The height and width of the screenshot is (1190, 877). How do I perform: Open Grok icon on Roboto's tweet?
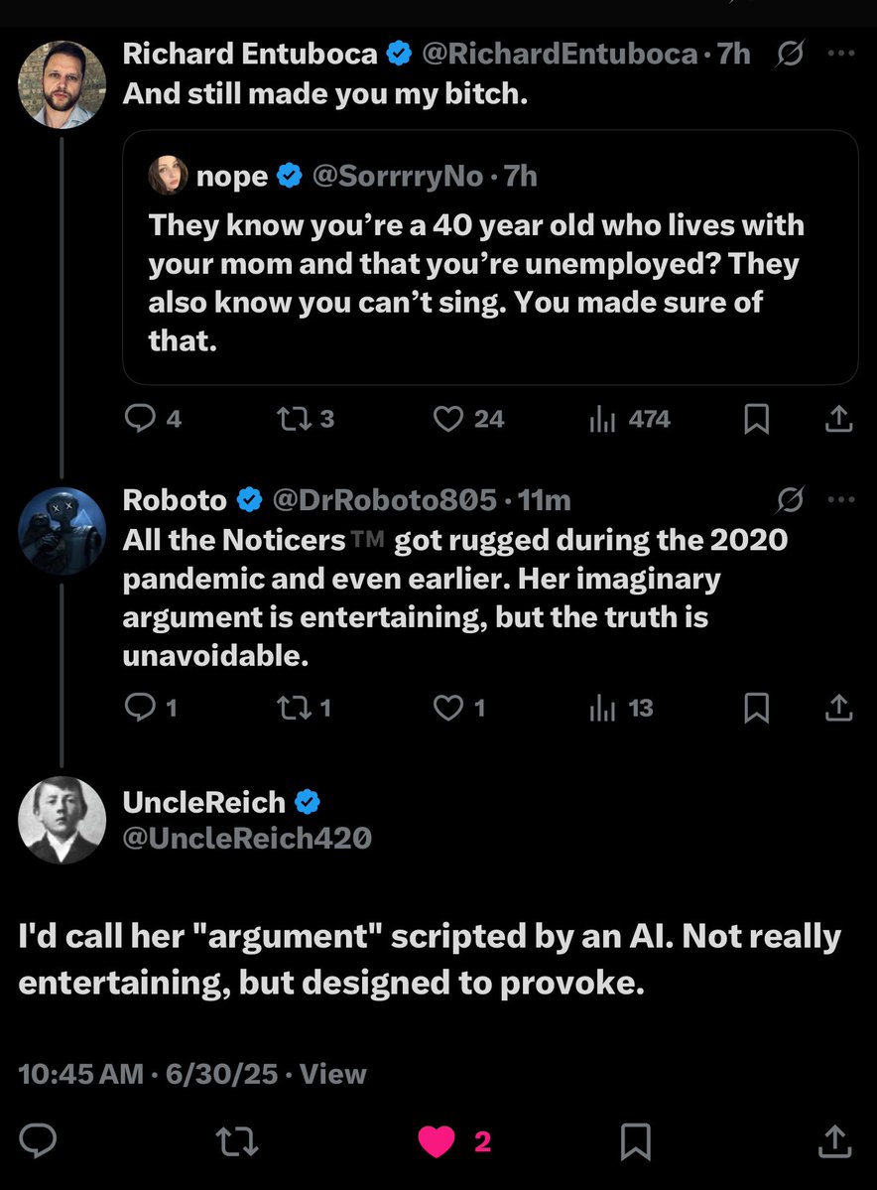click(791, 500)
